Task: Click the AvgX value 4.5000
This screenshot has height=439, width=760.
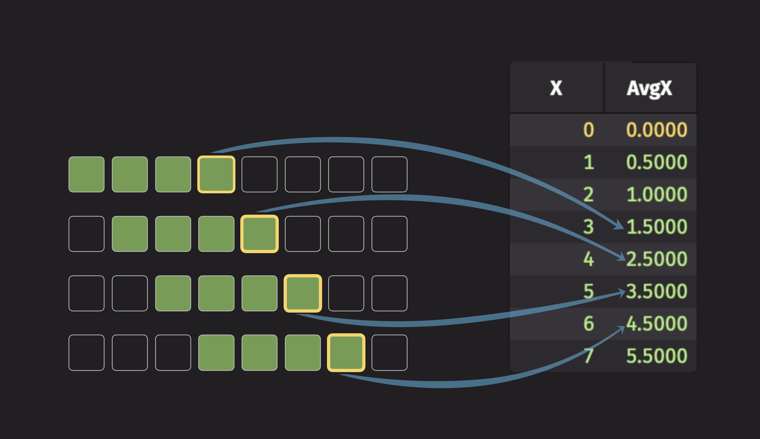Action: point(657,324)
